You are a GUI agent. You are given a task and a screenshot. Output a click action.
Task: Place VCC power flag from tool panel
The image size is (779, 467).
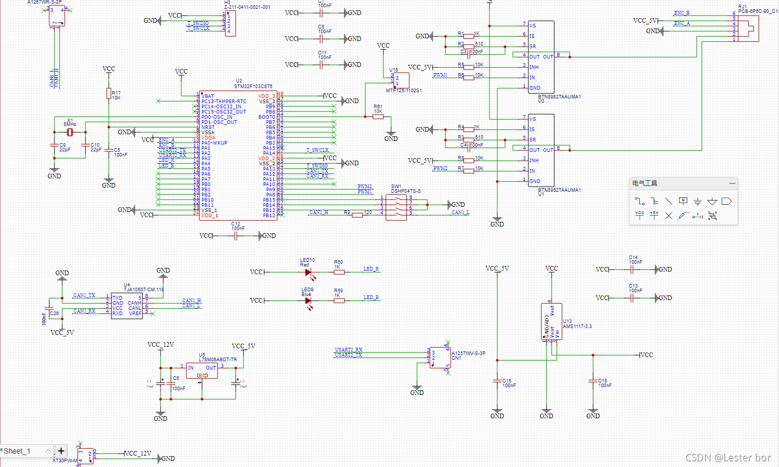[640, 215]
